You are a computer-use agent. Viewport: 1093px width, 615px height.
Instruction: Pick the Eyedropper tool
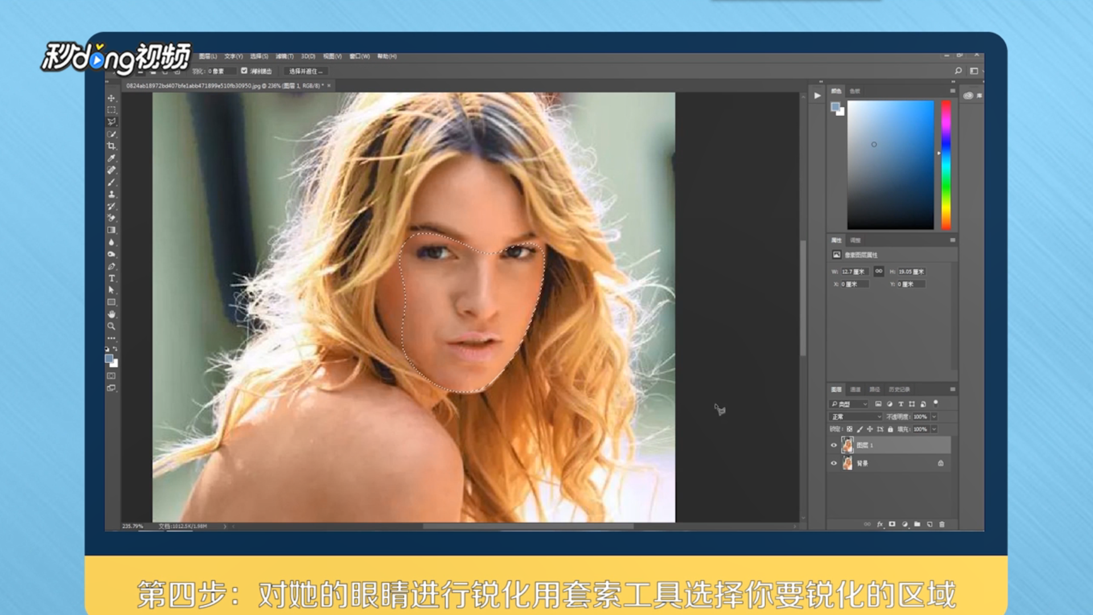tap(112, 158)
